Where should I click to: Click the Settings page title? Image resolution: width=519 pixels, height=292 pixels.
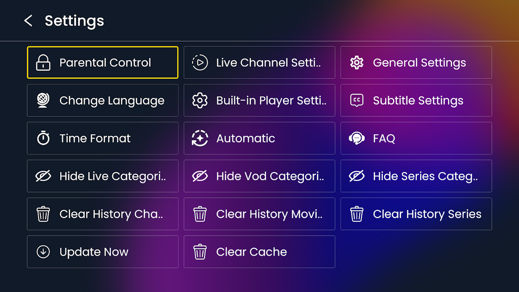tap(74, 21)
